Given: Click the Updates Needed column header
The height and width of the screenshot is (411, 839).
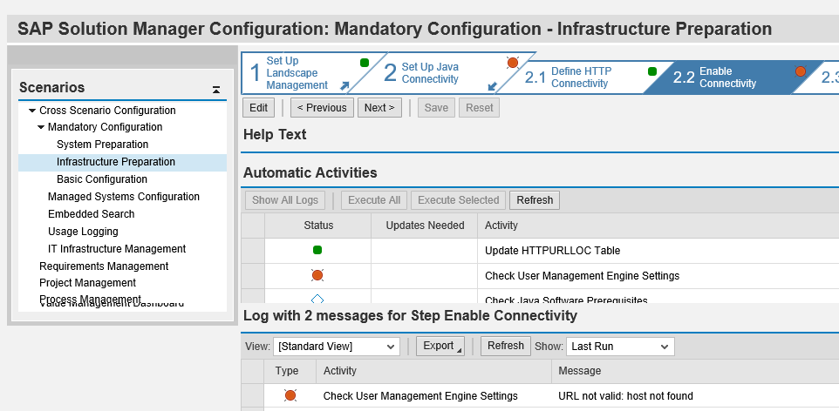Looking at the screenshot, I should point(425,226).
